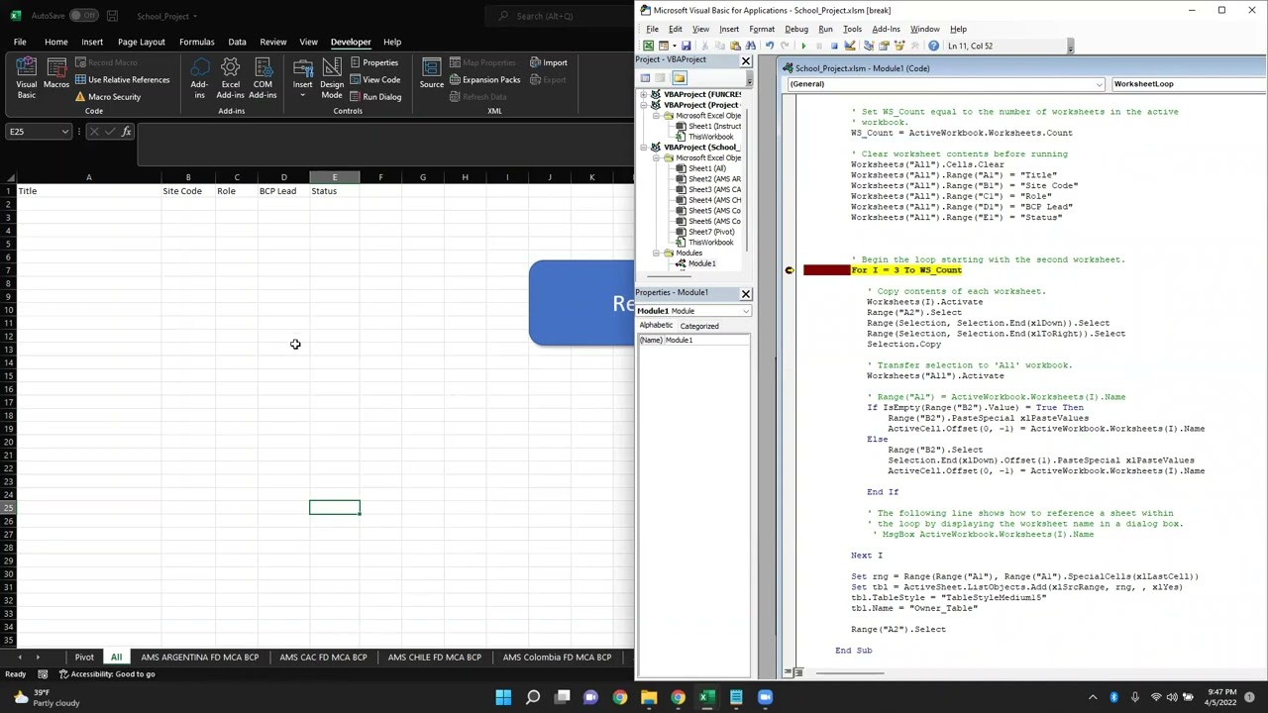The image size is (1268, 713).
Task: Click the VBA Help question mark icon
Action: coord(933,46)
